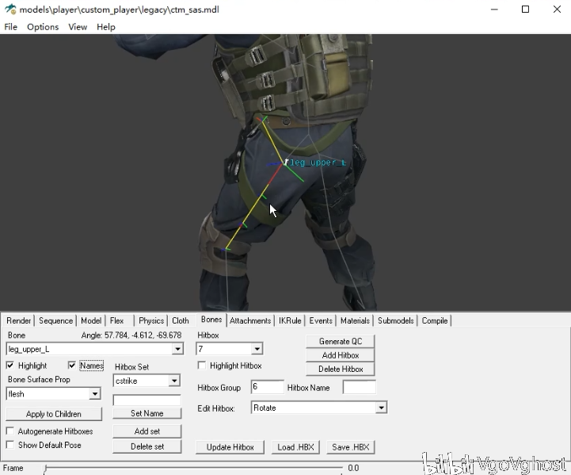This screenshot has height=475, width=571.
Task: Enable the Highlight Hitbox checkbox
Action: point(202,366)
